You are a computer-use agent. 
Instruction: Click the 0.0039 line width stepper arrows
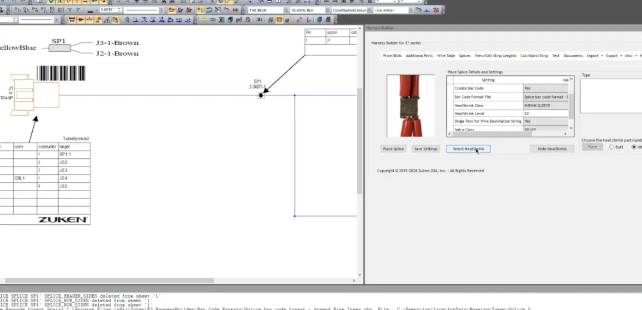[119, 10]
